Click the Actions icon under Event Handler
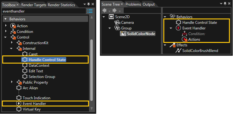Viewport: 233px width, 114px height. click(184, 39)
